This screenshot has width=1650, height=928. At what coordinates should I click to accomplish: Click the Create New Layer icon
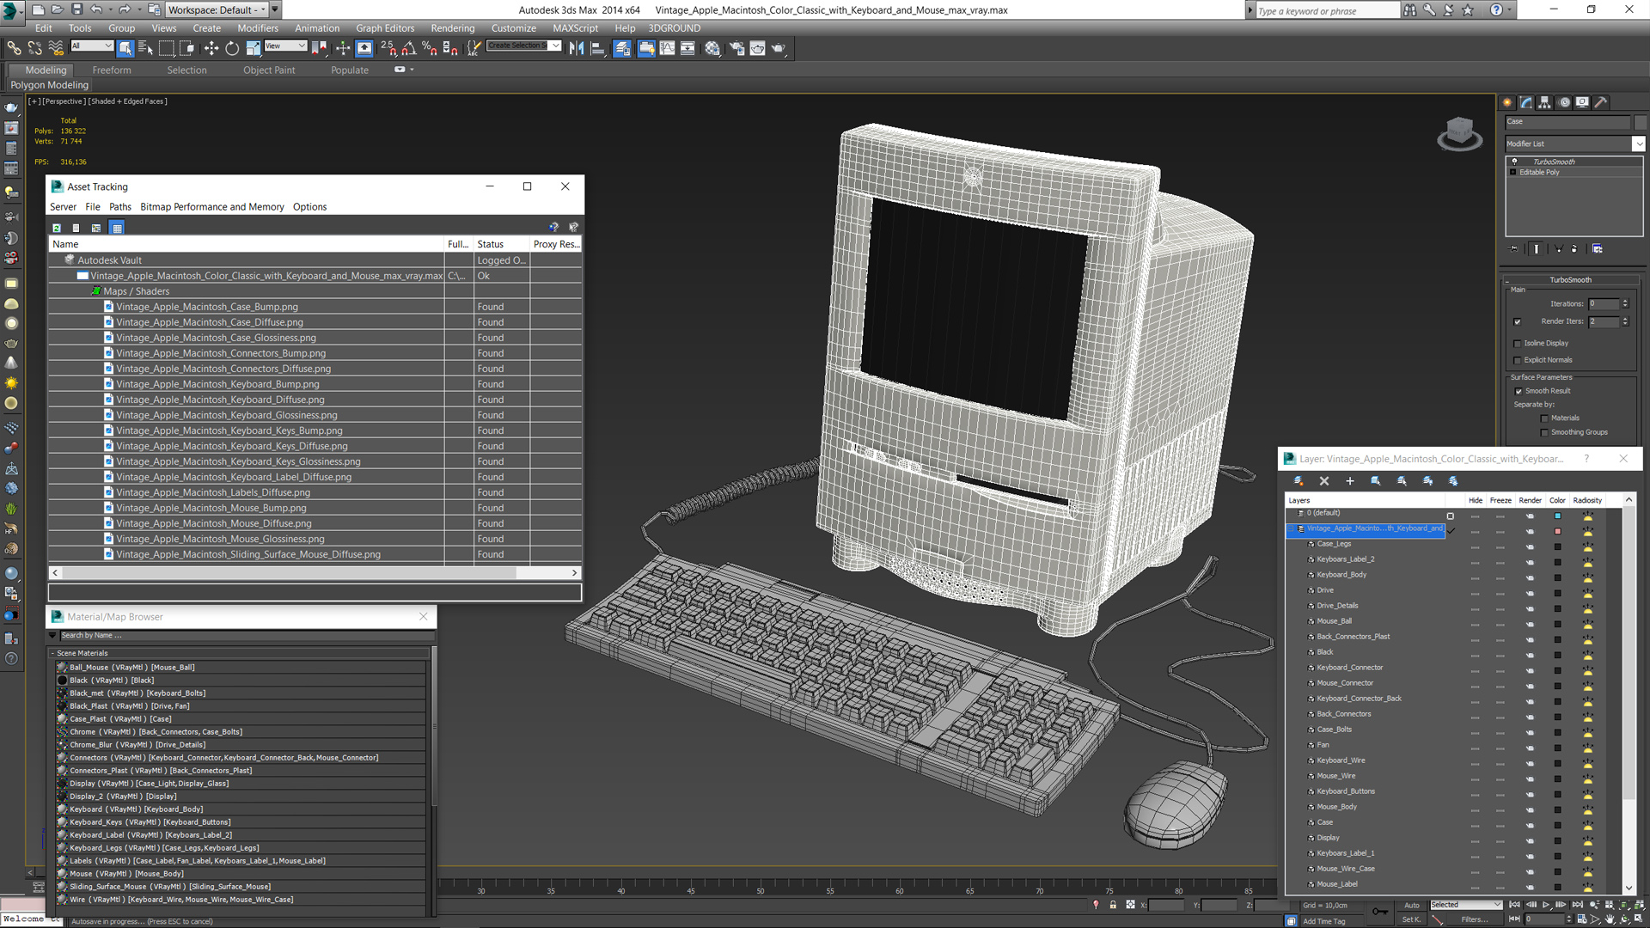click(1298, 481)
